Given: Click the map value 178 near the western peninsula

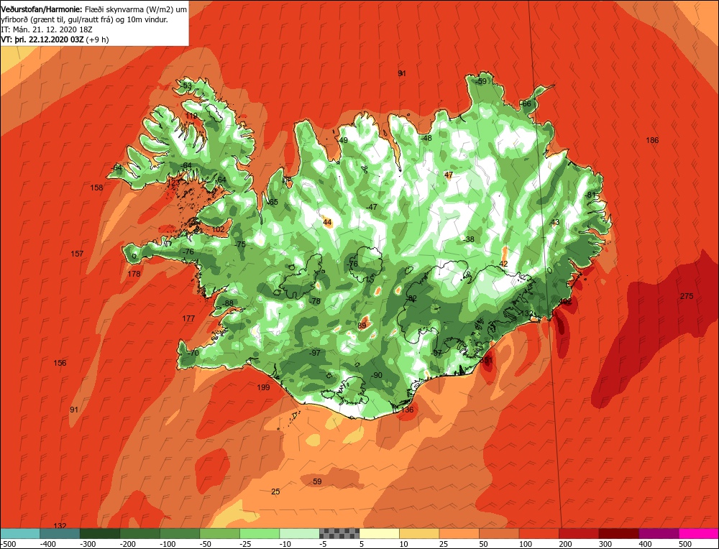Looking at the screenshot, I should pyautogui.click(x=134, y=274).
